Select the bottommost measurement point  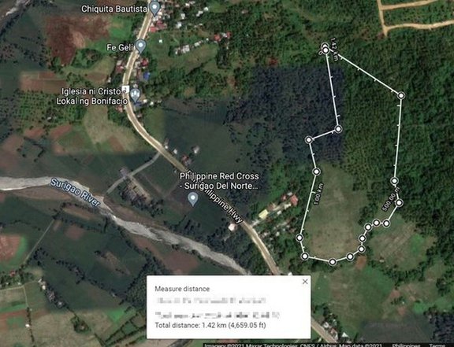(333, 262)
